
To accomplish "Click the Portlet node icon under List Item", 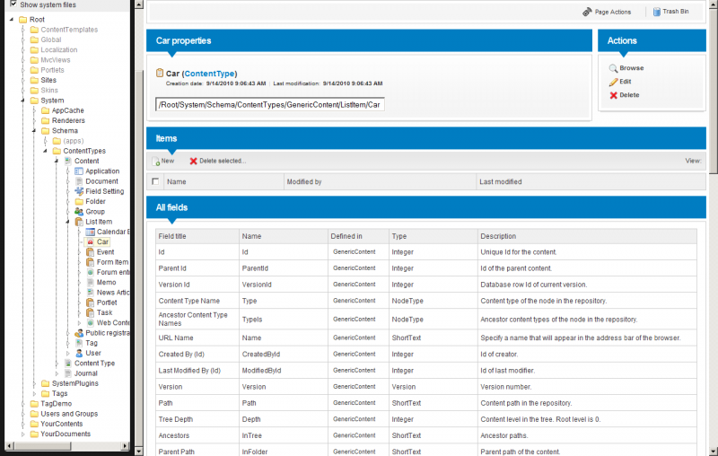I will pos(91,303).
